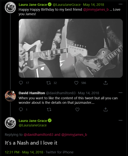Open more options on David Hamilton's tweet
Viewport: 128px width, 156px height.
[120, 93]
